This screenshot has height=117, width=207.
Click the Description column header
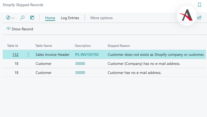[83, 46]
